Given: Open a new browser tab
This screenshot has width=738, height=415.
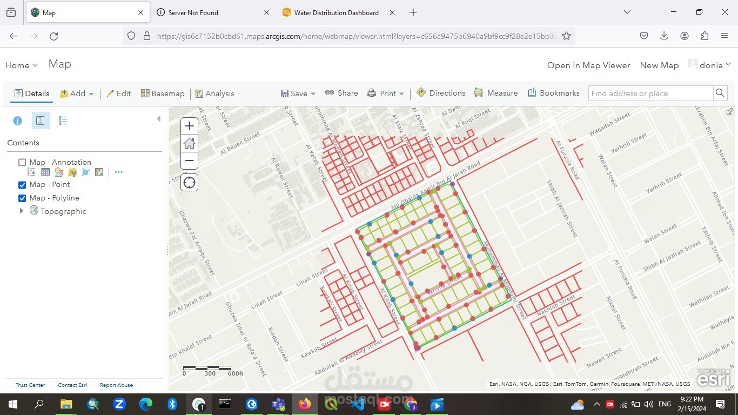Looking at the screenshot, I should [413, 12].
